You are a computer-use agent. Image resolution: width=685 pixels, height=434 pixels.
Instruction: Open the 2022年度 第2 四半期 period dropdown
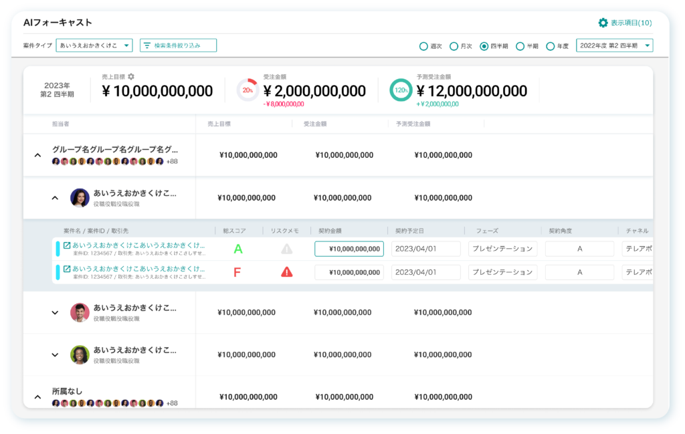614,45
